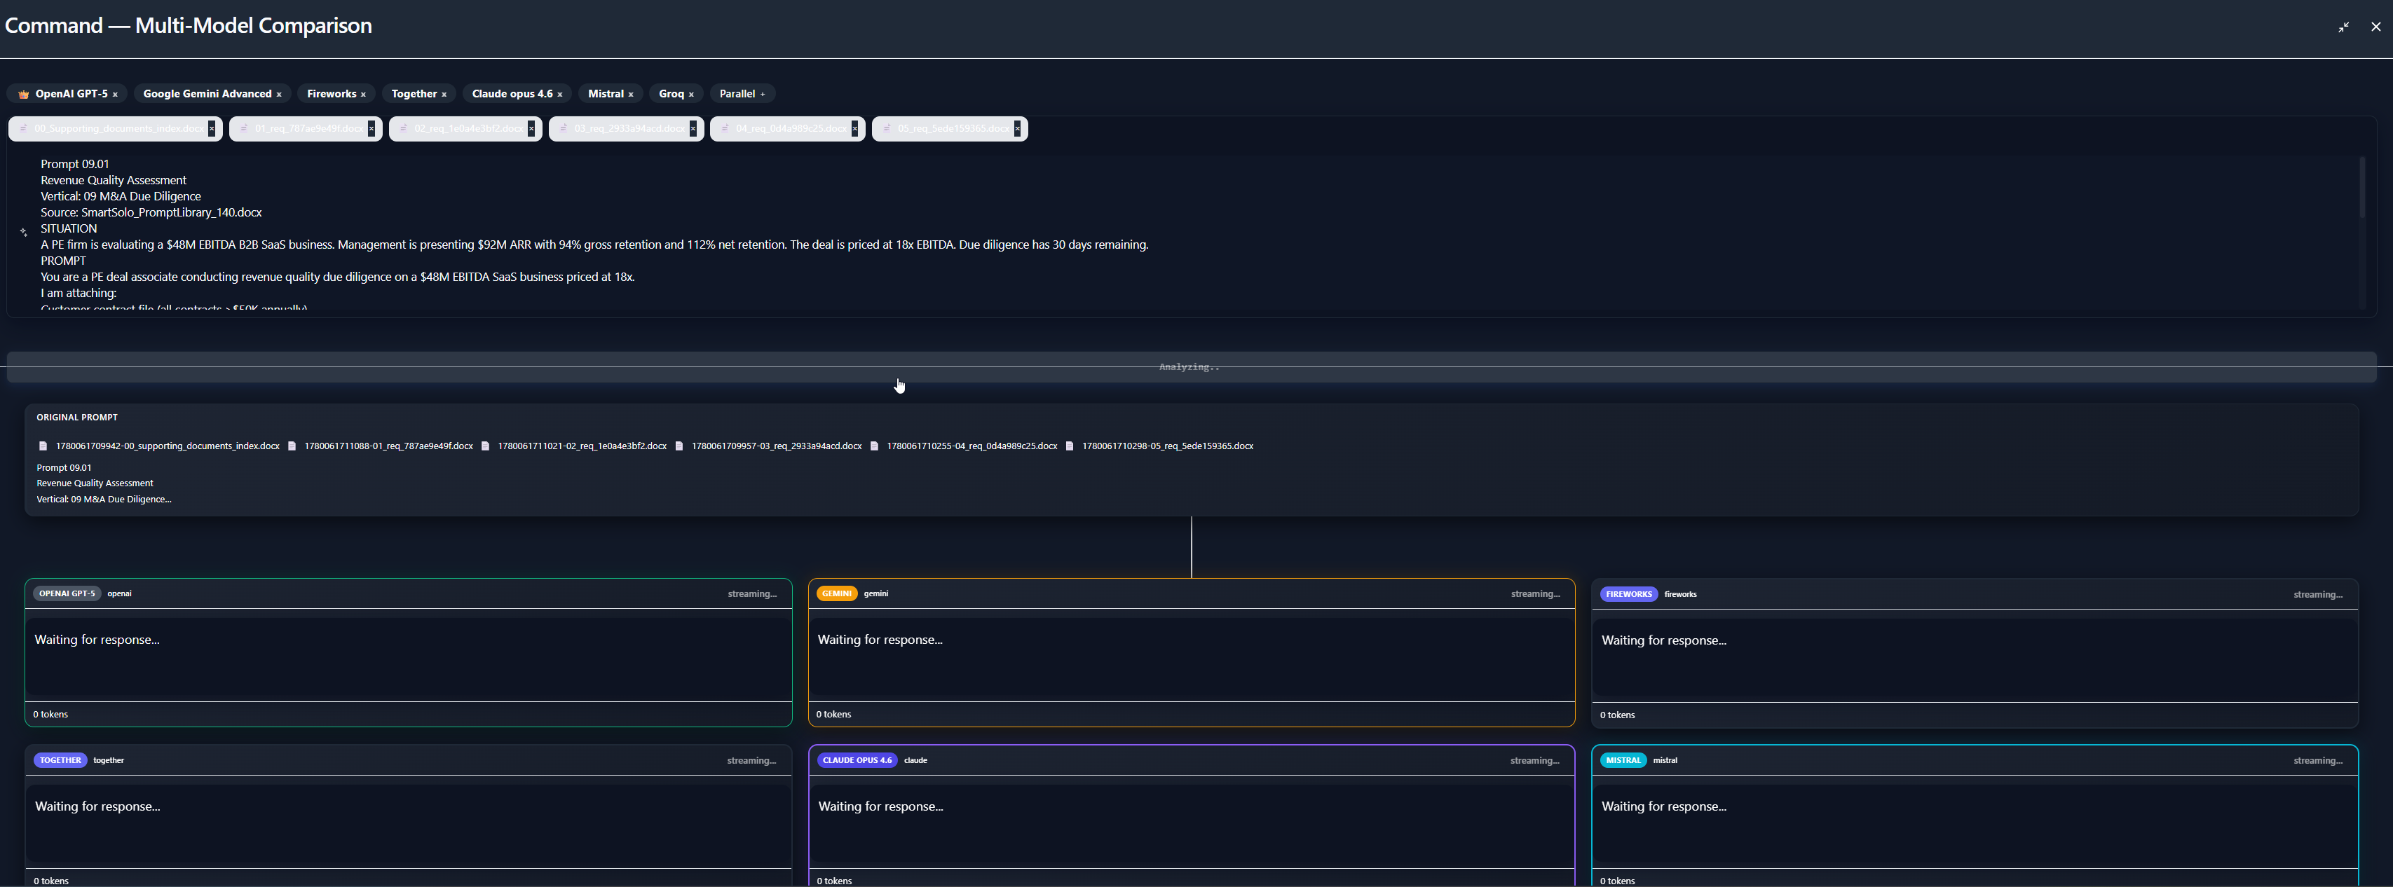Click "0 tokens" on the Fireworks card
The height and width of the screenshot is (887, 2393).
(1617, 715)
